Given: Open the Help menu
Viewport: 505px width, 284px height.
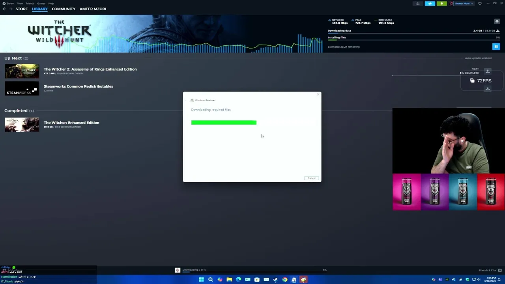Looking at the screenshot, I should coord(51,3).
